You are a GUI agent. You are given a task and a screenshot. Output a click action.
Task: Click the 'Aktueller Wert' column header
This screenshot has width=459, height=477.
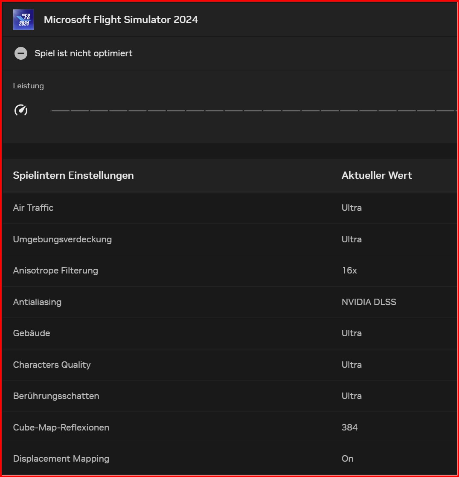click(x=377, y=175)
